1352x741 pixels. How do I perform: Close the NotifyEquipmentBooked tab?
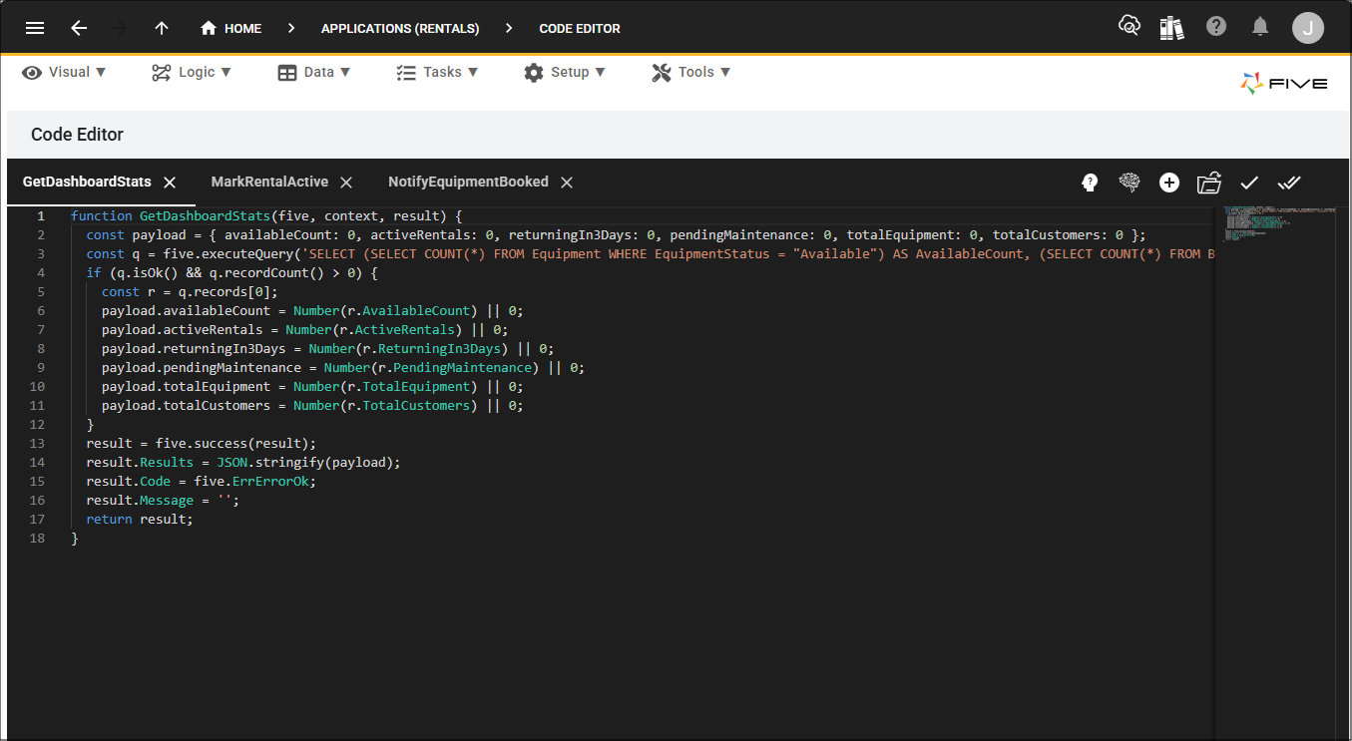(x=567, y=183)
